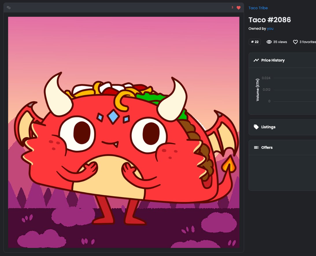Viewport: 316px width, 256px height.
Task: Collapse the Price History panel
Action: click(282, 60)
